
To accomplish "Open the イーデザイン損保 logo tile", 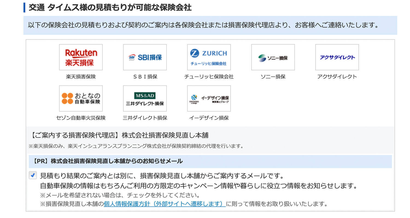I will coord(209,98).
